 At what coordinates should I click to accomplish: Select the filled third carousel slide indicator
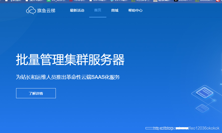(182, 128)
